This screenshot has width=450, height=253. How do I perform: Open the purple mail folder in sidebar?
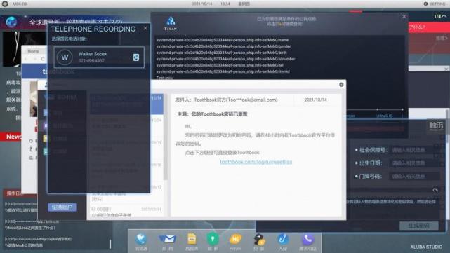coord(46,125)
